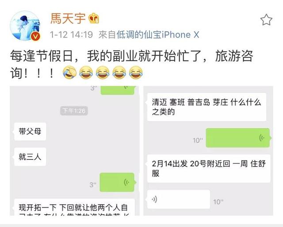Tap the 1-12 14:19 post timestamp
Screen dimensions: 283x227
(71, 34)
